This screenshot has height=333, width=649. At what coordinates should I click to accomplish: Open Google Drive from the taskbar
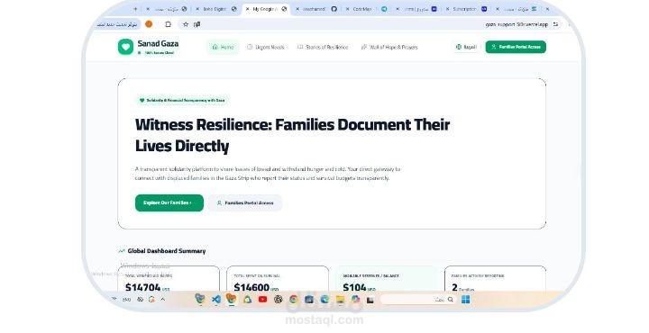[247, 300]
